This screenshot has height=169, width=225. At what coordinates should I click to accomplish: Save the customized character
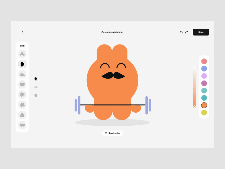(201, 32)
